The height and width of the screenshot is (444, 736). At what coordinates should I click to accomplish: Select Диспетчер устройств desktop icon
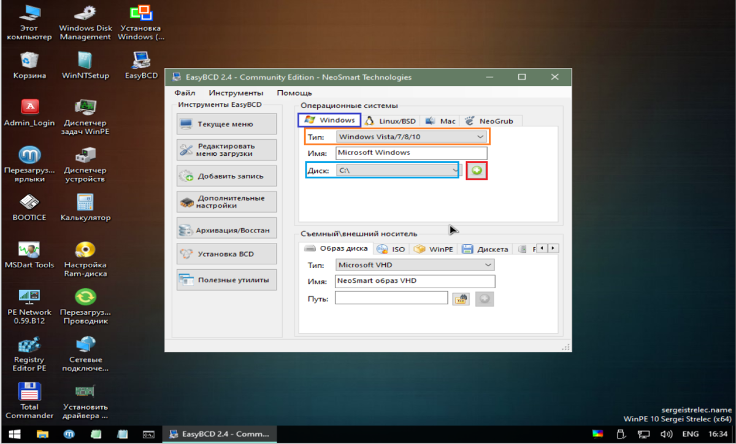85,164
